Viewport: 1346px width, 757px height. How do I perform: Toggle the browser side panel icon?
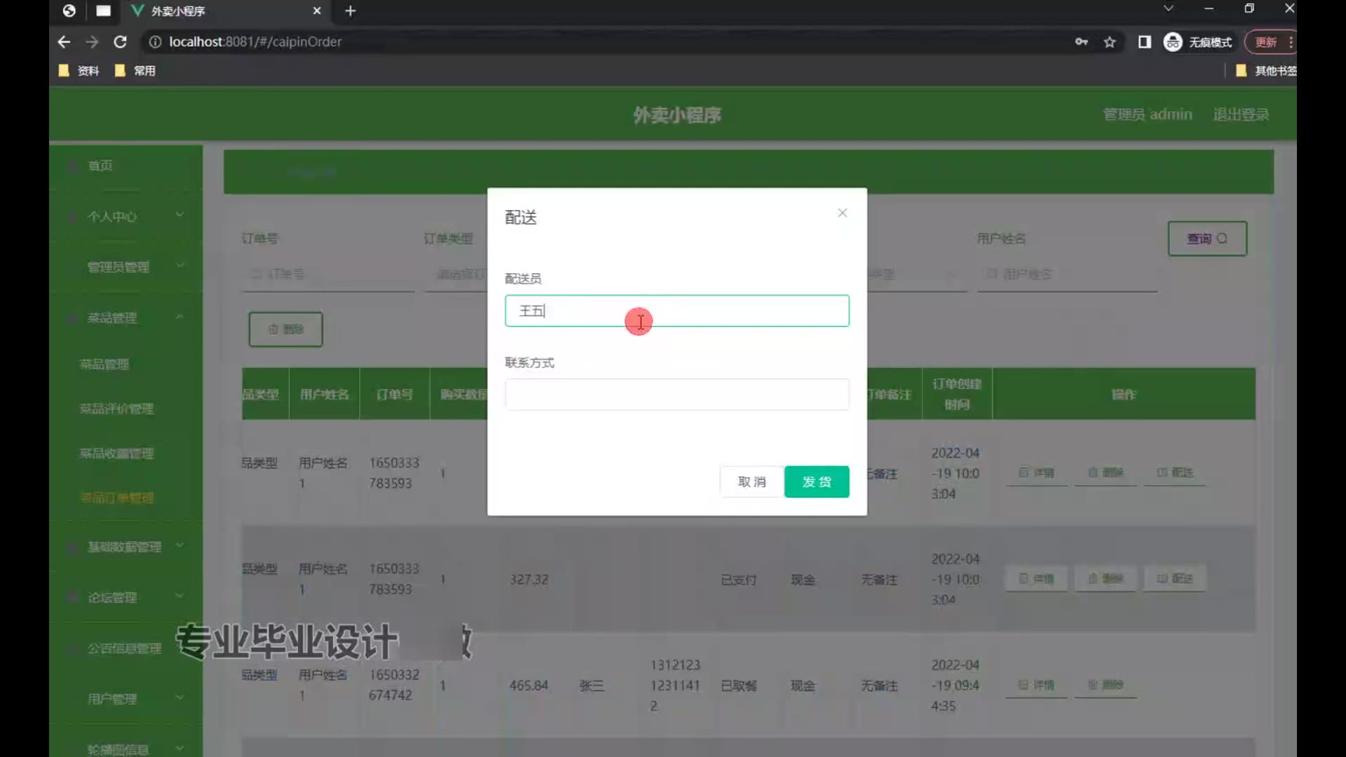click(1144, 42)
